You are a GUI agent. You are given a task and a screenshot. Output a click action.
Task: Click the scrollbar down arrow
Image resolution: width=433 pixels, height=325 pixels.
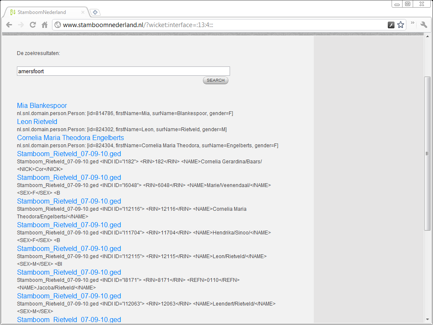[x=427, y=320]
